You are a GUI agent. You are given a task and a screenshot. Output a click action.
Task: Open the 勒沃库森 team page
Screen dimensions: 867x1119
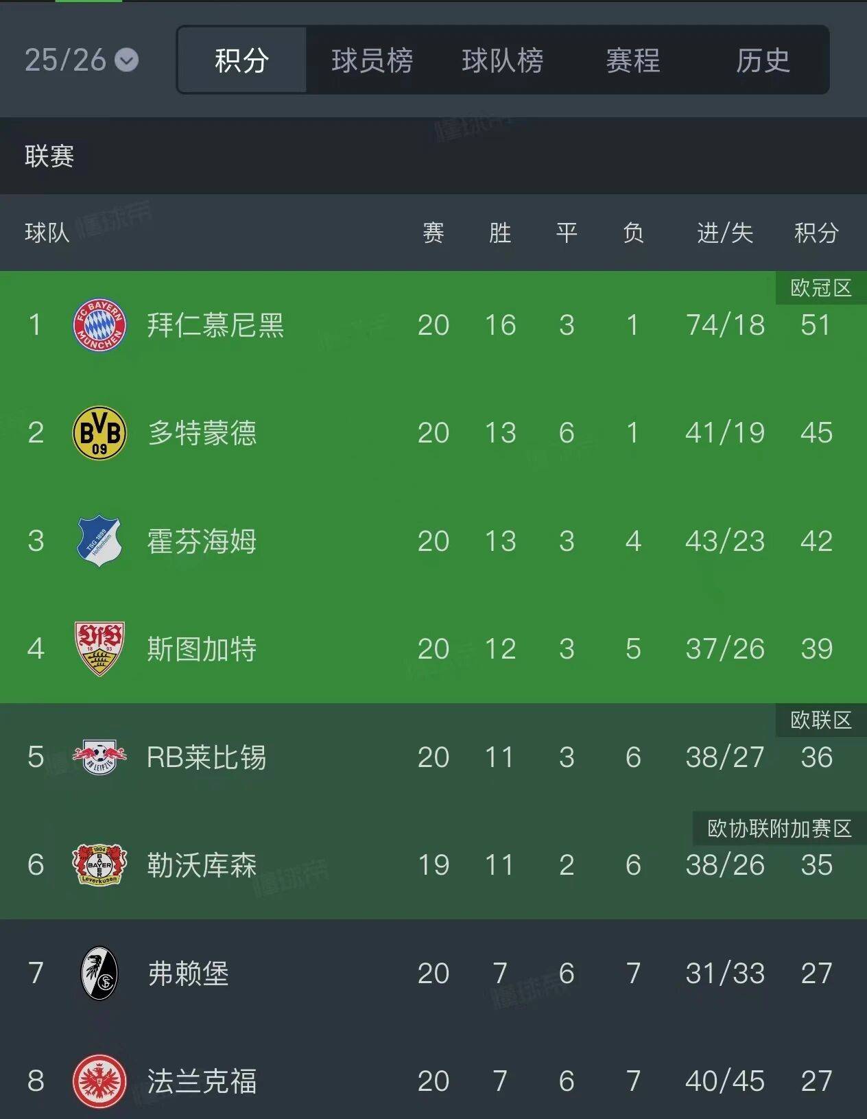(202, 865)
